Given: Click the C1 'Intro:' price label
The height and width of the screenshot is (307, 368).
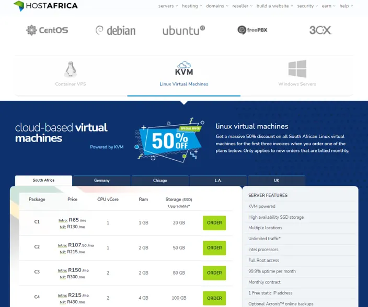Looking at the screenshot, I should pyautogui.click(x=63, y=220).
